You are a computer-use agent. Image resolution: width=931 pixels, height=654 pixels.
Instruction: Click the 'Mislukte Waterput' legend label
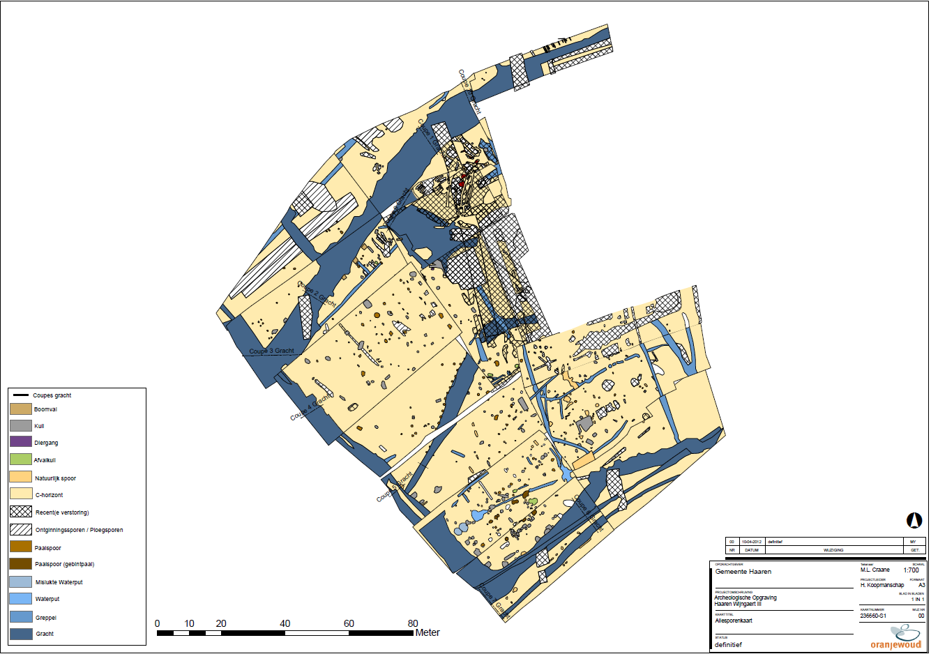(x=59, y=582)
